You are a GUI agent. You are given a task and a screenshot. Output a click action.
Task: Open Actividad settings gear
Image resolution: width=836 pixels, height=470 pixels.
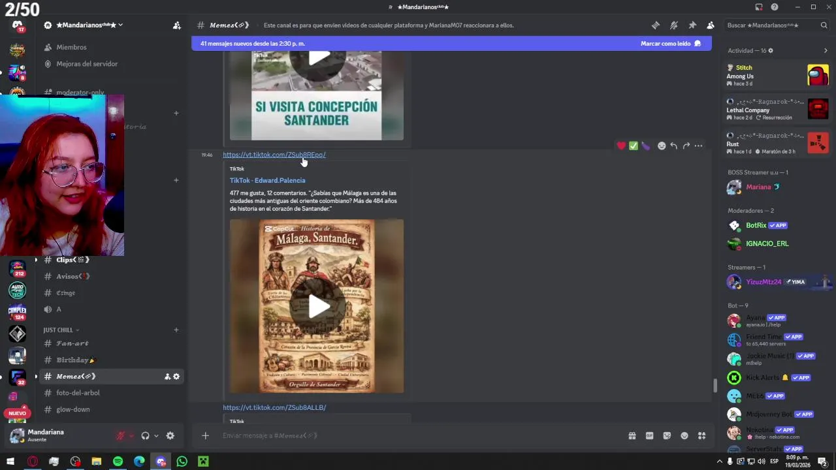[771, 50]
